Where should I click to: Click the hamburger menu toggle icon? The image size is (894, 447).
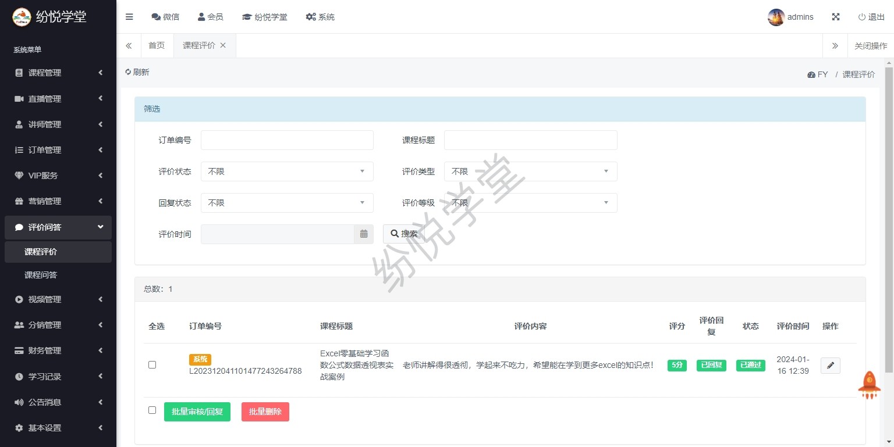pyautogui.click(x=129, y=17)
